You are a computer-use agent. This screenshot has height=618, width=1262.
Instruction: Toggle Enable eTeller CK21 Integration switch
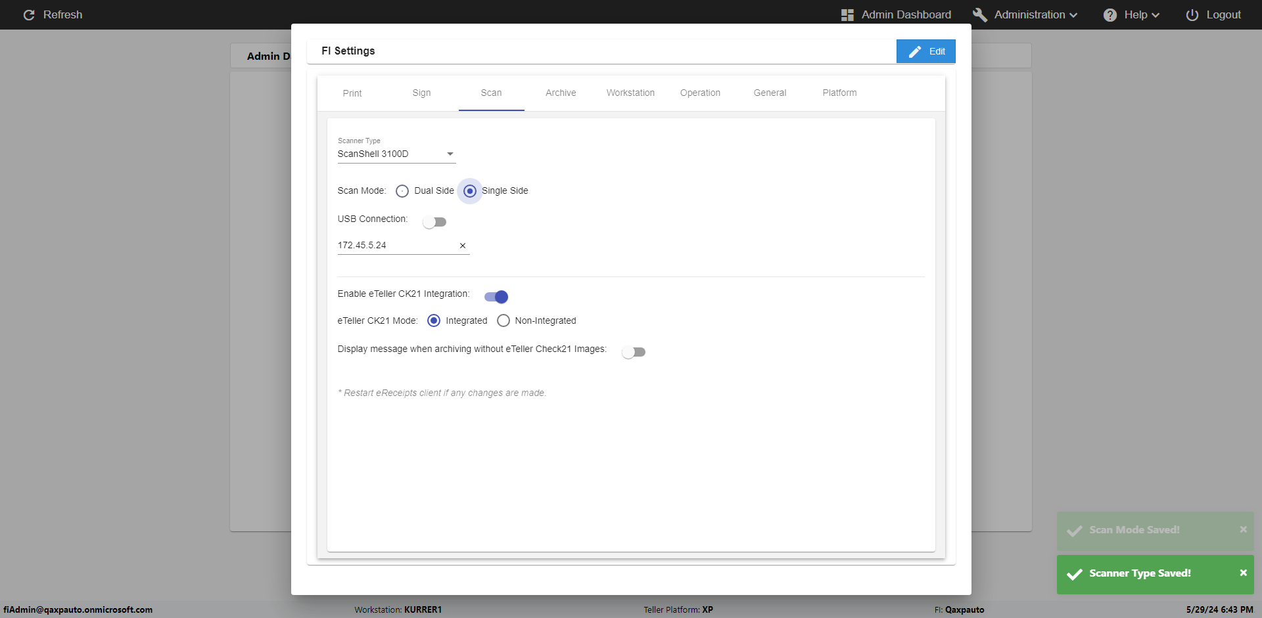coord(496,297)
